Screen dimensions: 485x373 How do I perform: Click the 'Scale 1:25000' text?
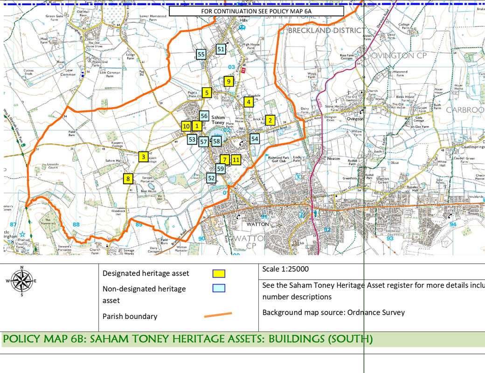pos(285,269)
